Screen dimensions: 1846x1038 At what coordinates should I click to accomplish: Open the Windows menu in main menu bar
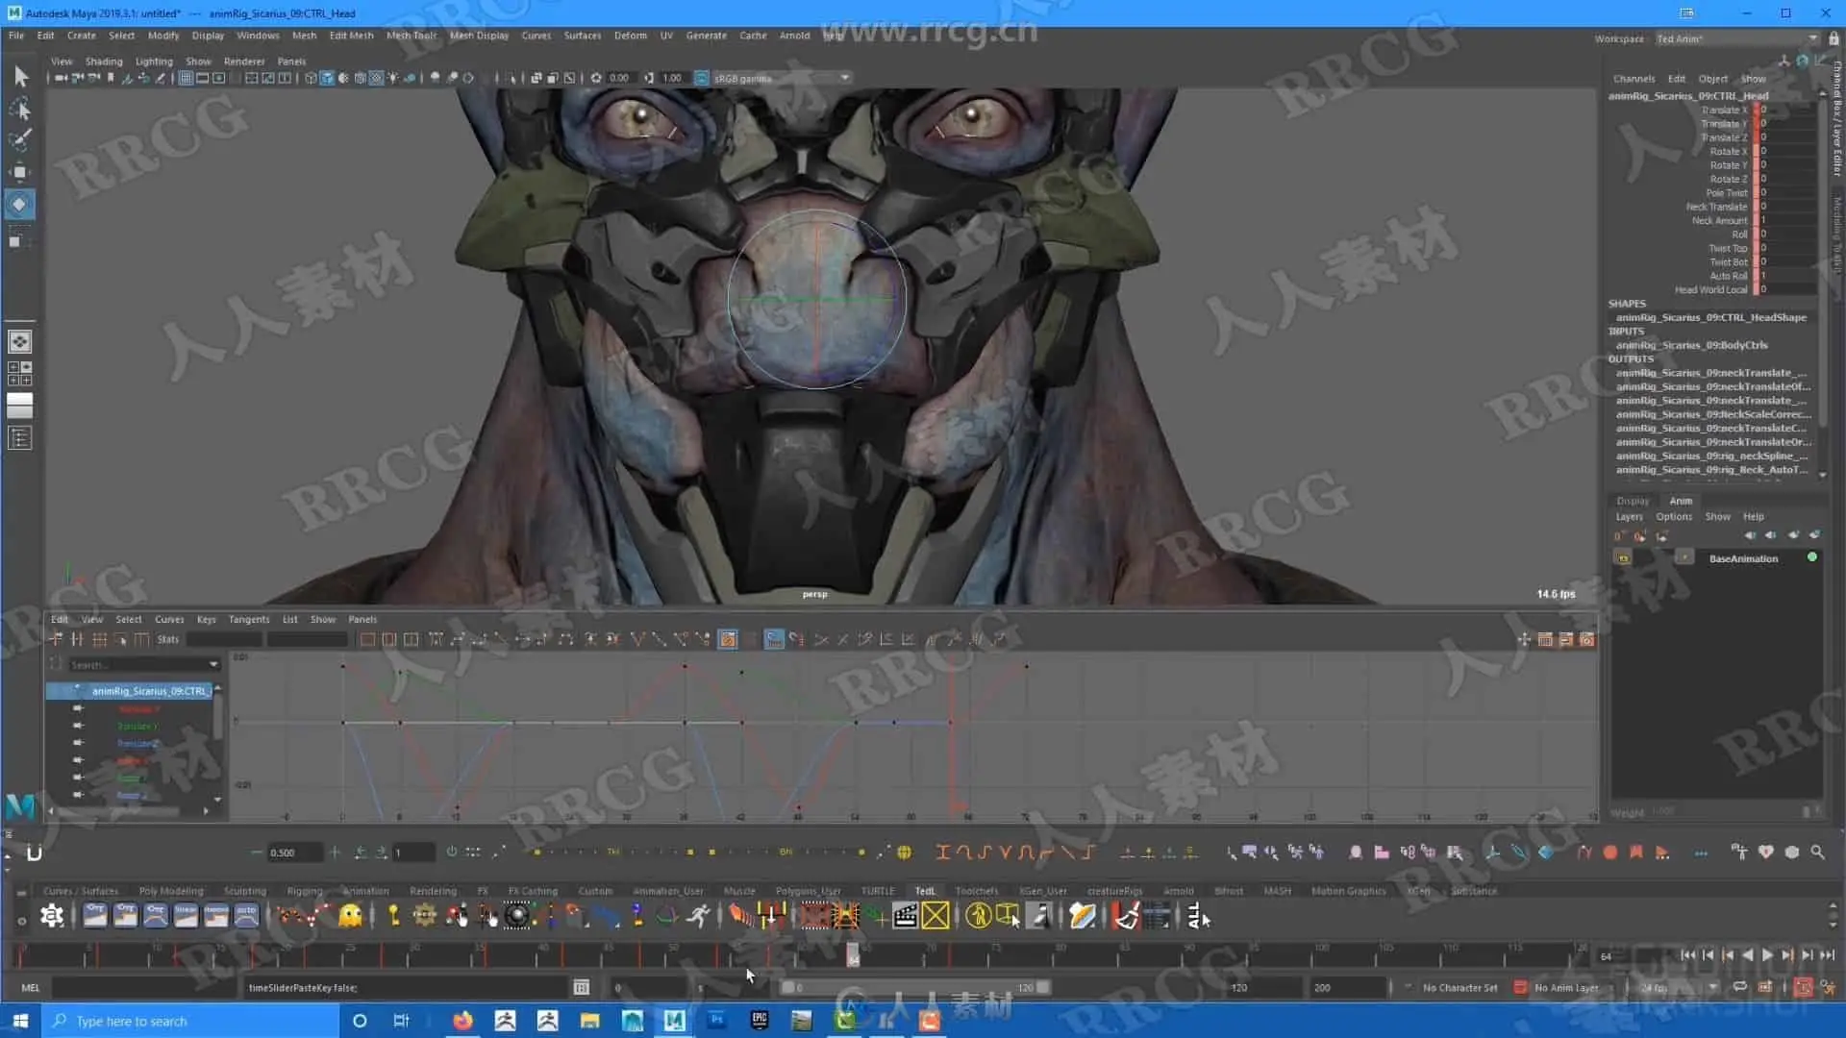pos(258,36)
